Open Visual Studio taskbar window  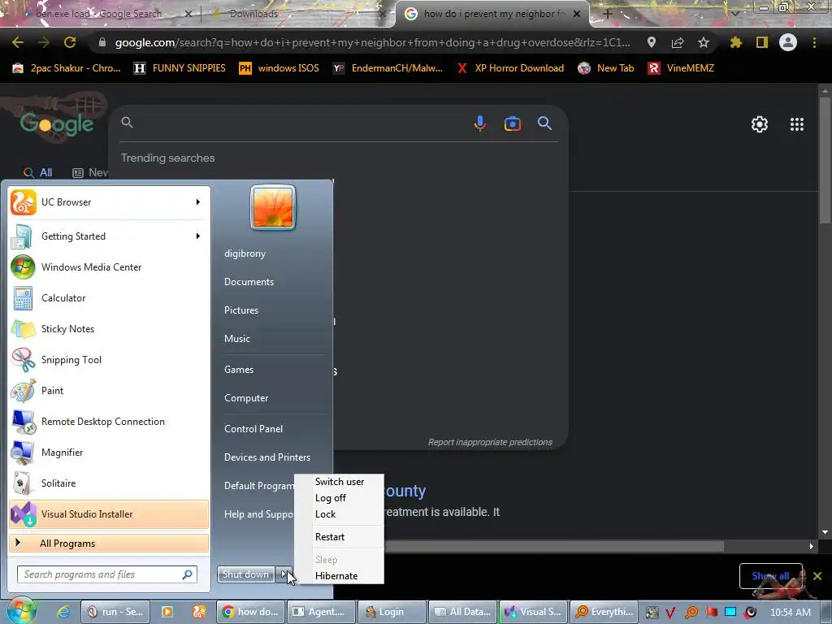click(x=533, y=612)
